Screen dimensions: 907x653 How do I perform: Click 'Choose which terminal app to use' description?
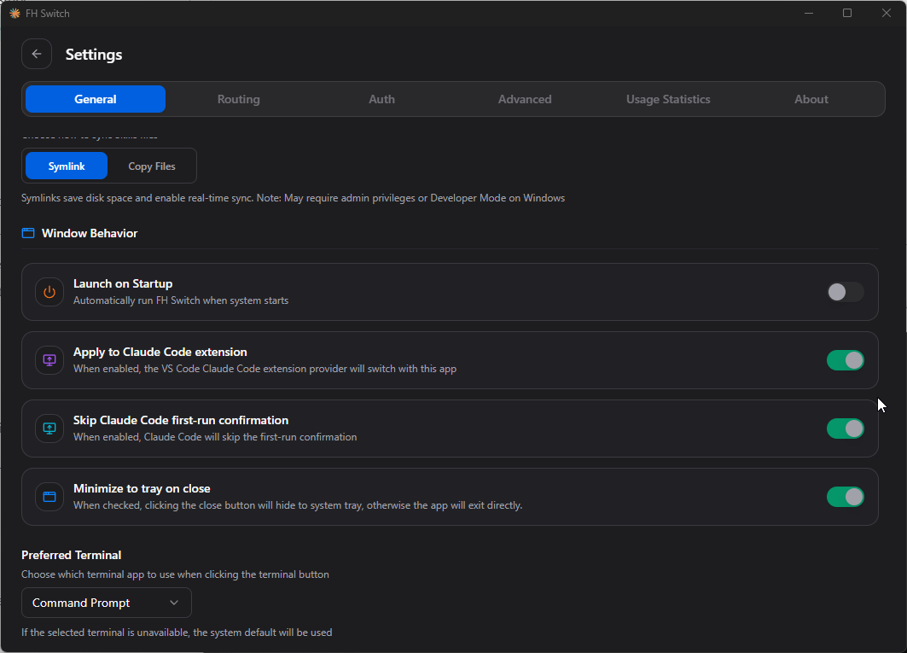[175, 574]
